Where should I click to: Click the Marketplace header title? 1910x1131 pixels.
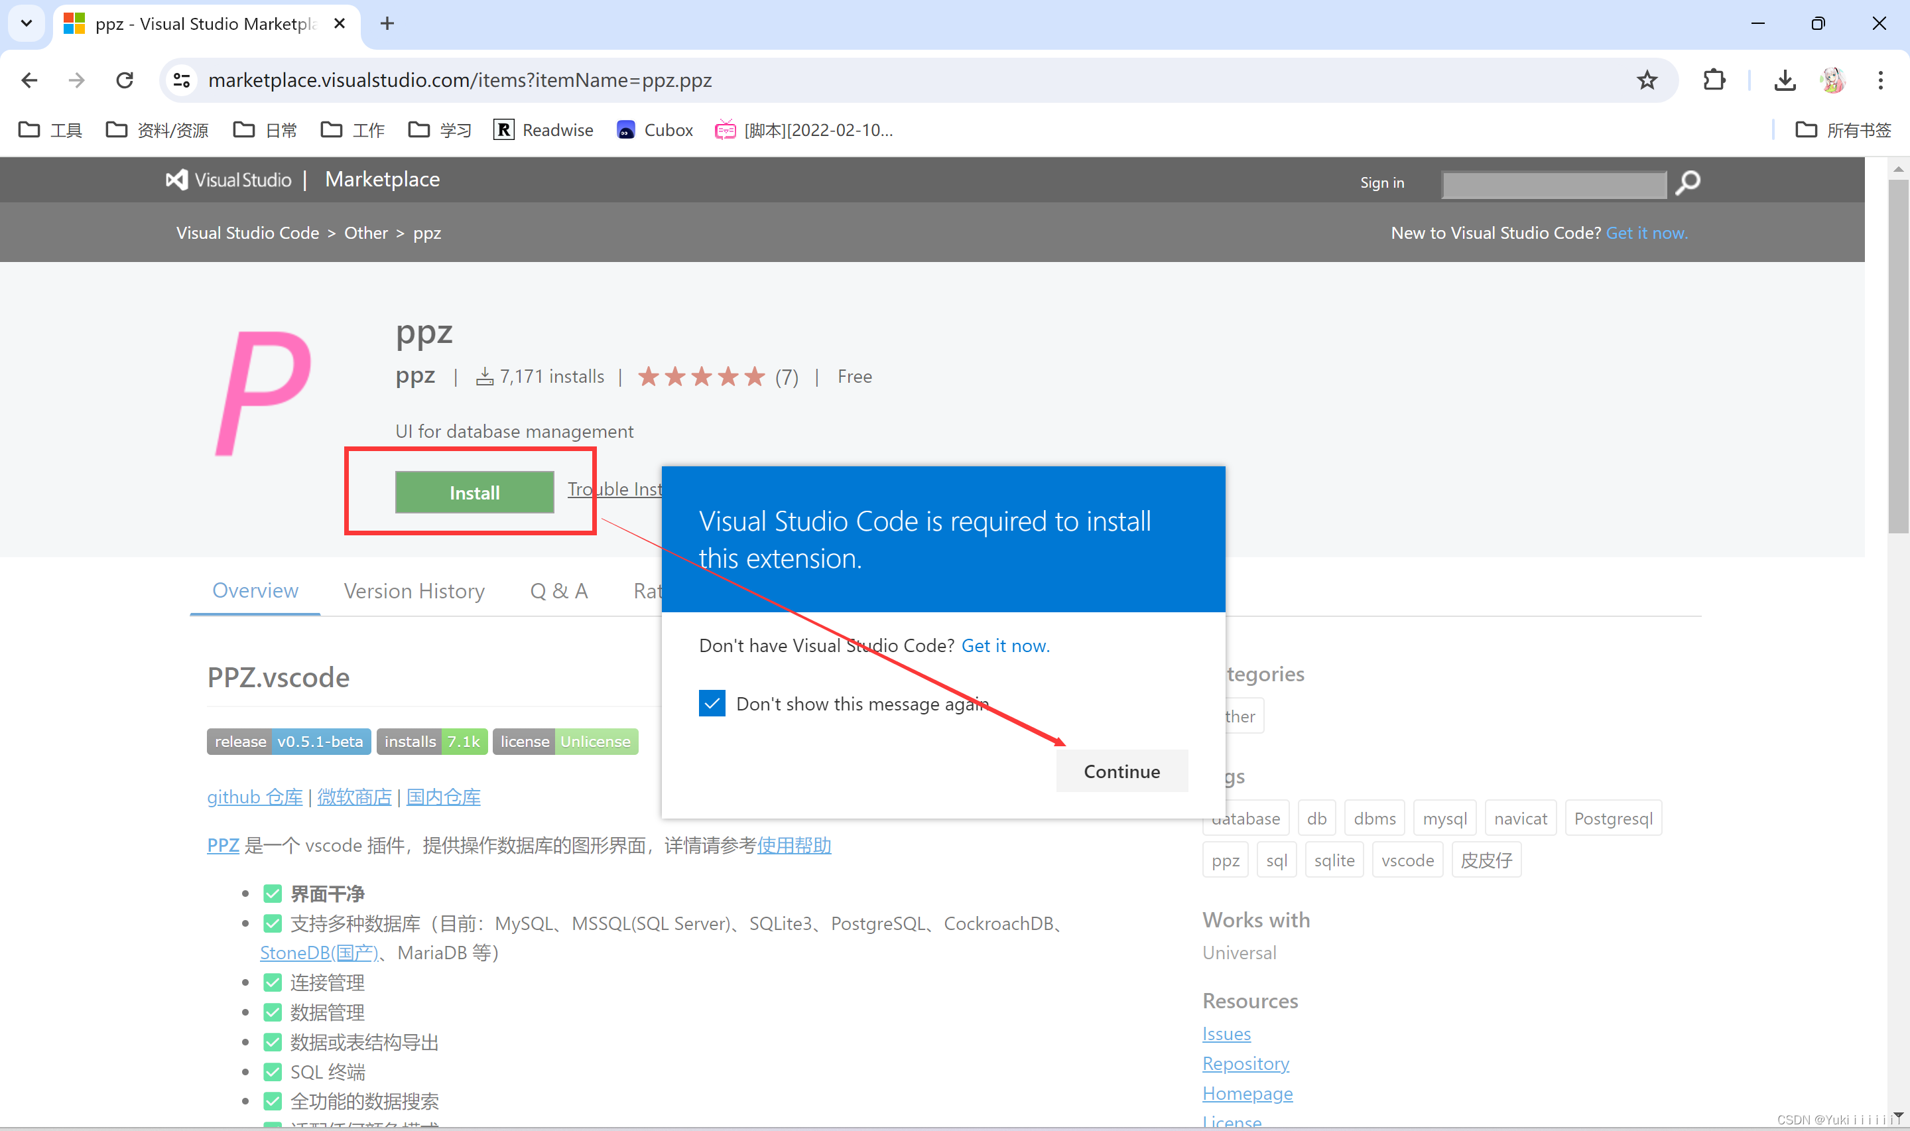pyautogui.click(x=382, y=180)
